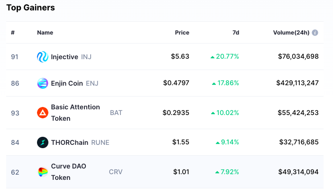Sort table by 7d column header

tap(236, 33)
